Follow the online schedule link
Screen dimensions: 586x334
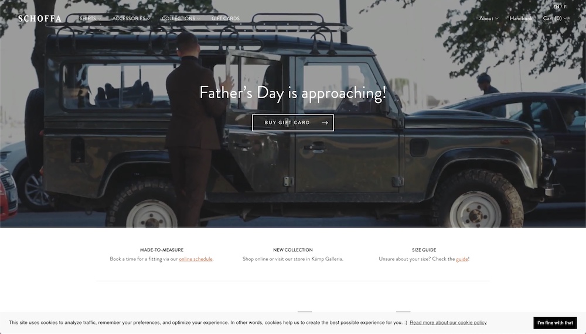[196, 259]
